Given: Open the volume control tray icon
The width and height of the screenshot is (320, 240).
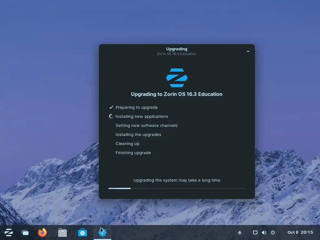Looking at the screenshot, I should point(264,232).
